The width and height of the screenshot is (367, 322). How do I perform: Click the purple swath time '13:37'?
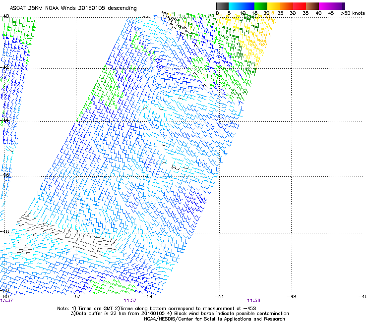point(6,301)
